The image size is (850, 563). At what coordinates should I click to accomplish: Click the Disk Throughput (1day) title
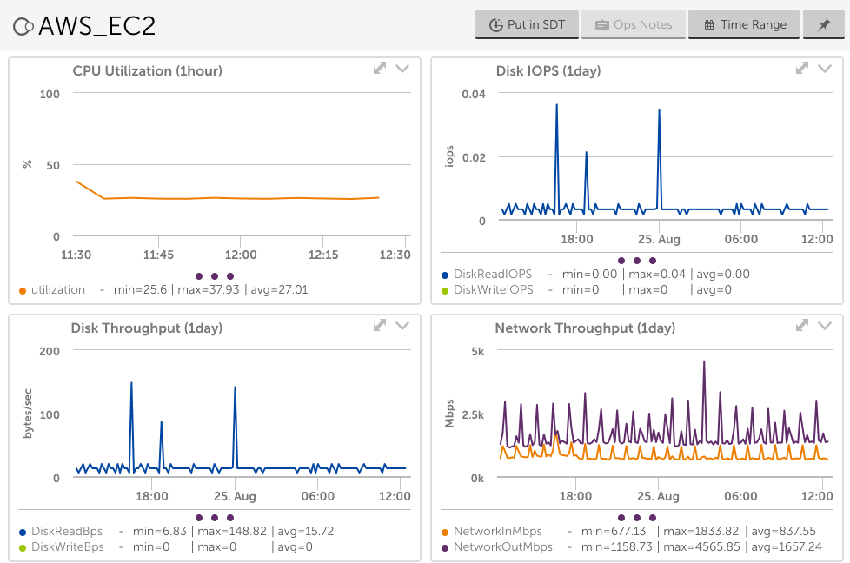click(x=147, y=328)
